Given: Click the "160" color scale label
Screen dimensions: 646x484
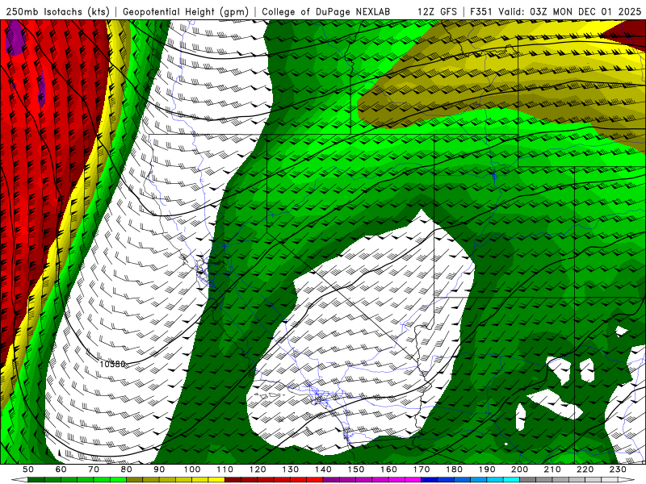Looking at the screenshot, I should (x=389, y=469).
